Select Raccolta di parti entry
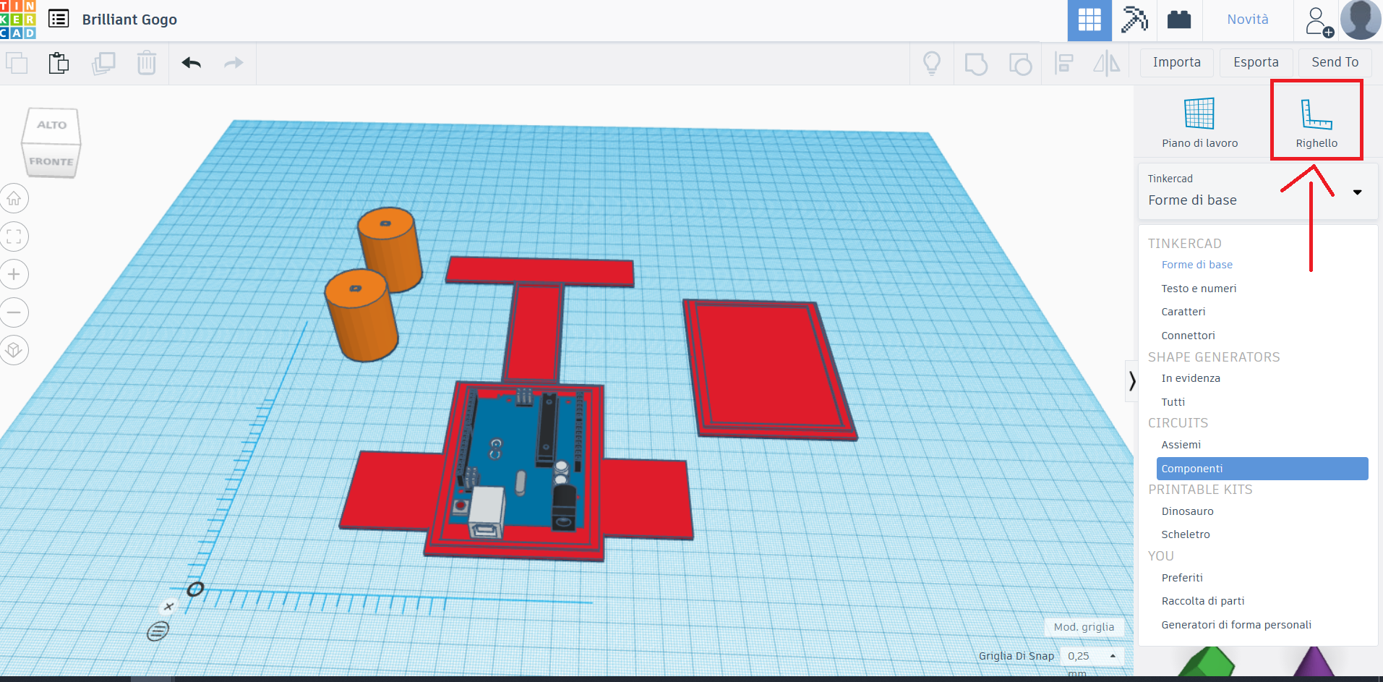1383x682 pixels. [x=1203, y=601]
